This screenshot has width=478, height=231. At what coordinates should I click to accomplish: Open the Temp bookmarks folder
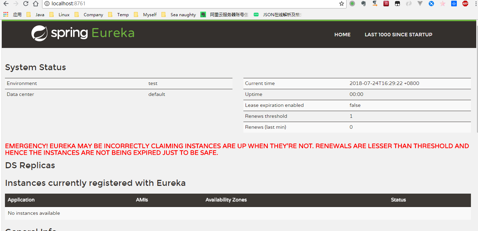click(x=118, y=14)
